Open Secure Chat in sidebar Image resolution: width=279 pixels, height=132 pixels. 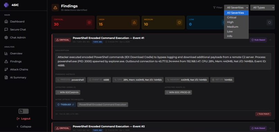(18, 29)
